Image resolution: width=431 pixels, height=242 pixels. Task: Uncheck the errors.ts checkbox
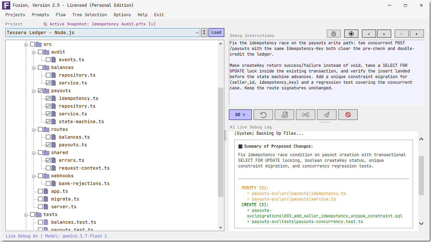pyautogui.click(x=48, y=160)
